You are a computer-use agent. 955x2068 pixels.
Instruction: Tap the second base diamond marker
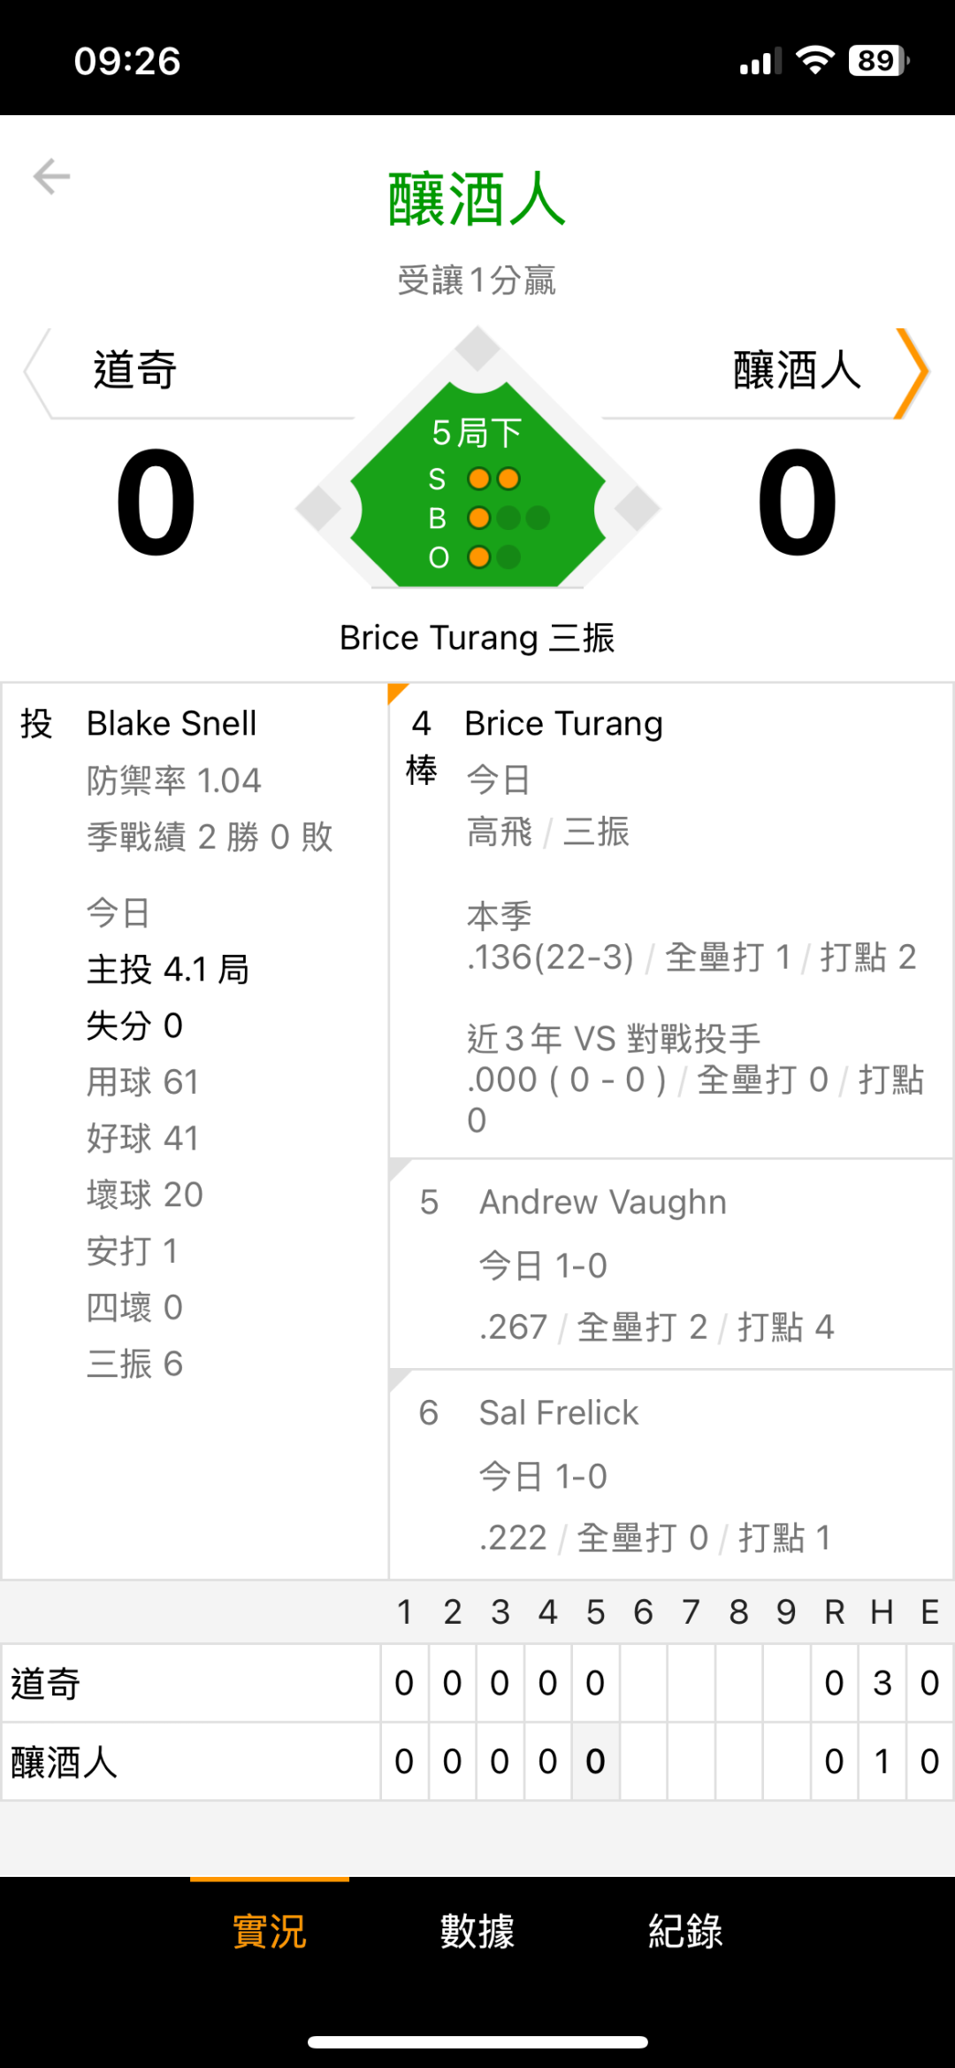tap(477, 349)
